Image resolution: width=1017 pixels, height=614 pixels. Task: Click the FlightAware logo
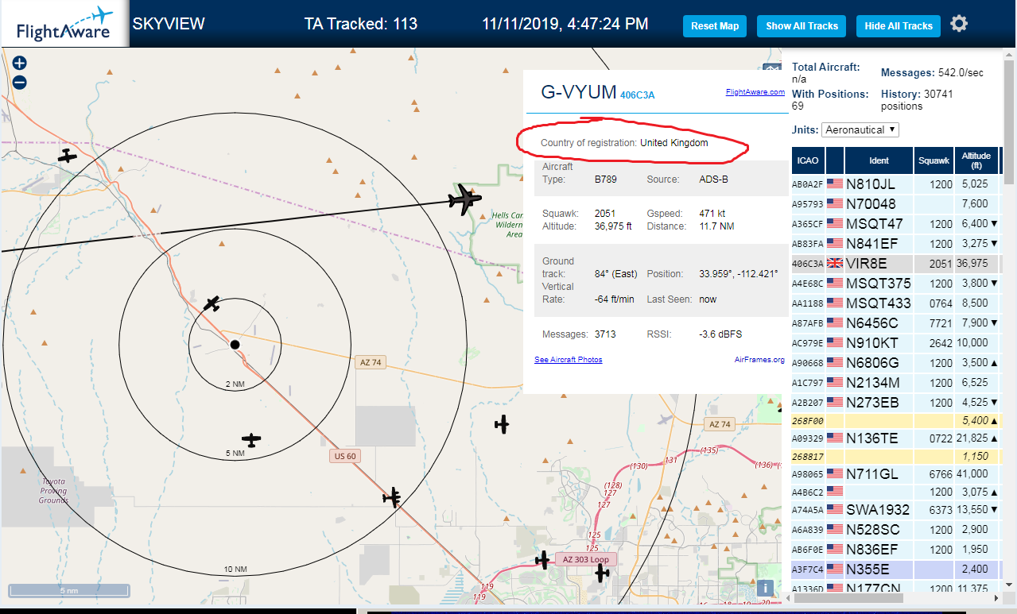point(64,24)
